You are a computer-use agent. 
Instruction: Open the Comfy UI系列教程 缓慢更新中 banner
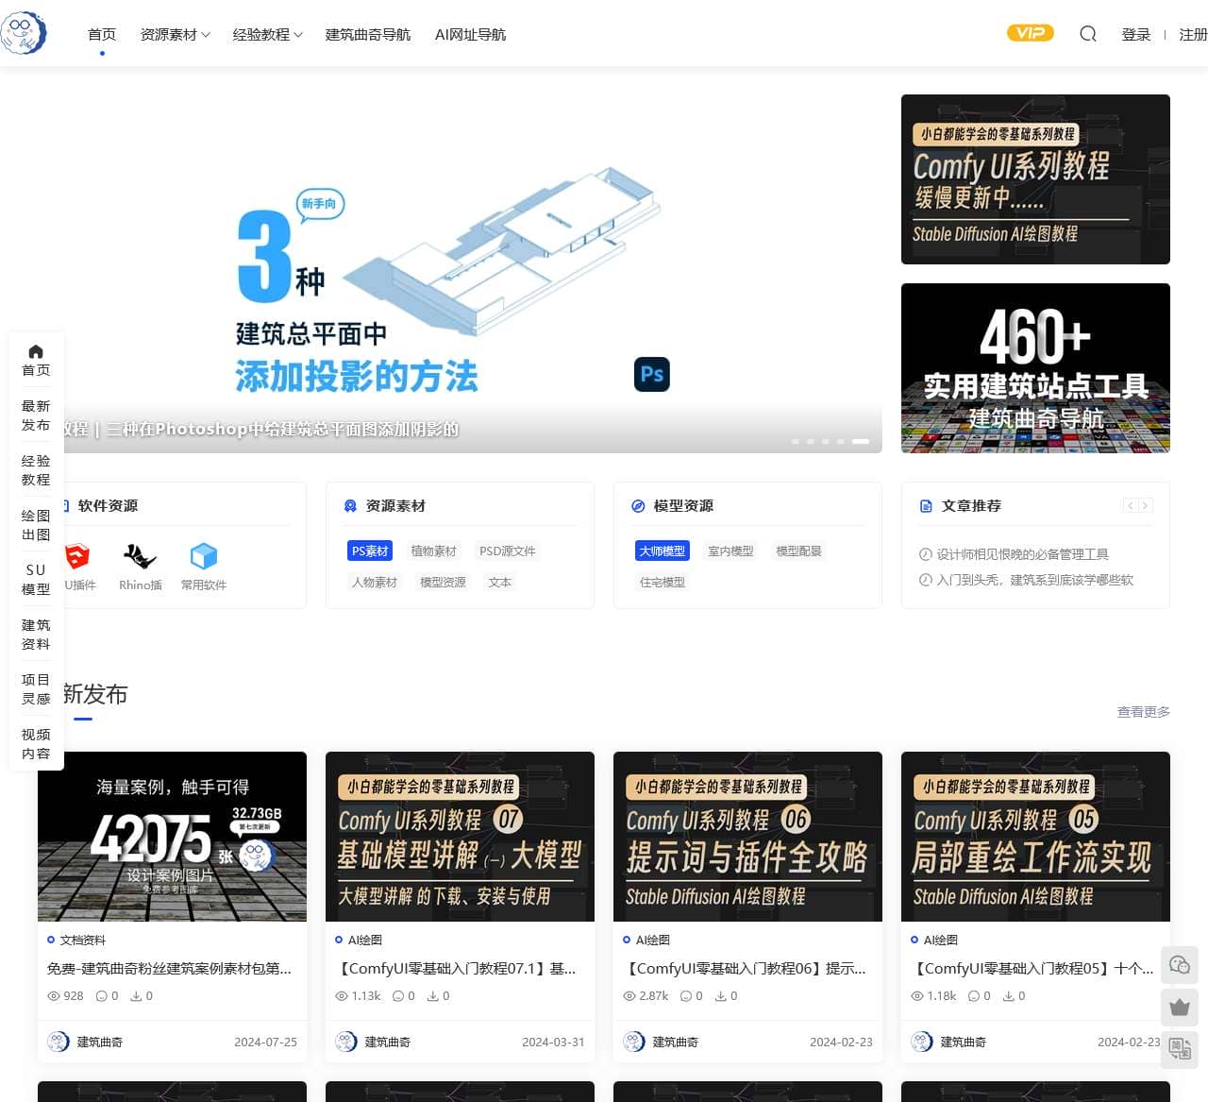[x=1035, y=179]
